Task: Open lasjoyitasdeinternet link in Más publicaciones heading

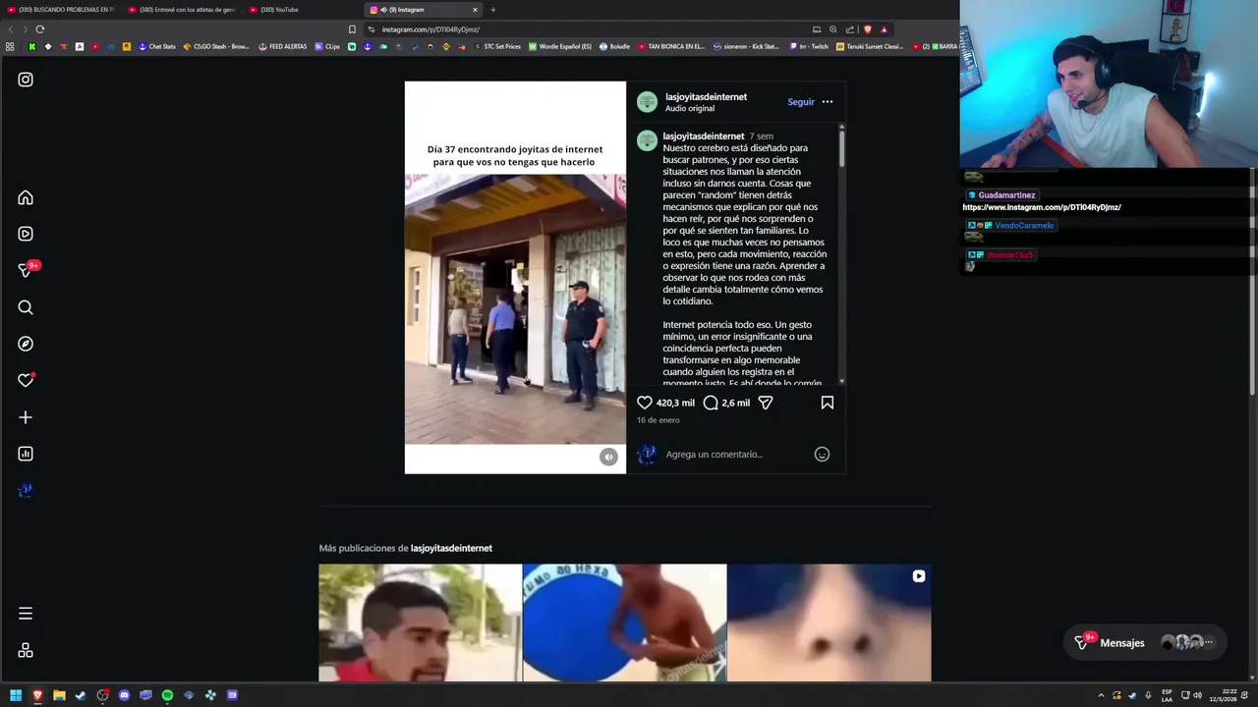Action: [x=451, y=548]
